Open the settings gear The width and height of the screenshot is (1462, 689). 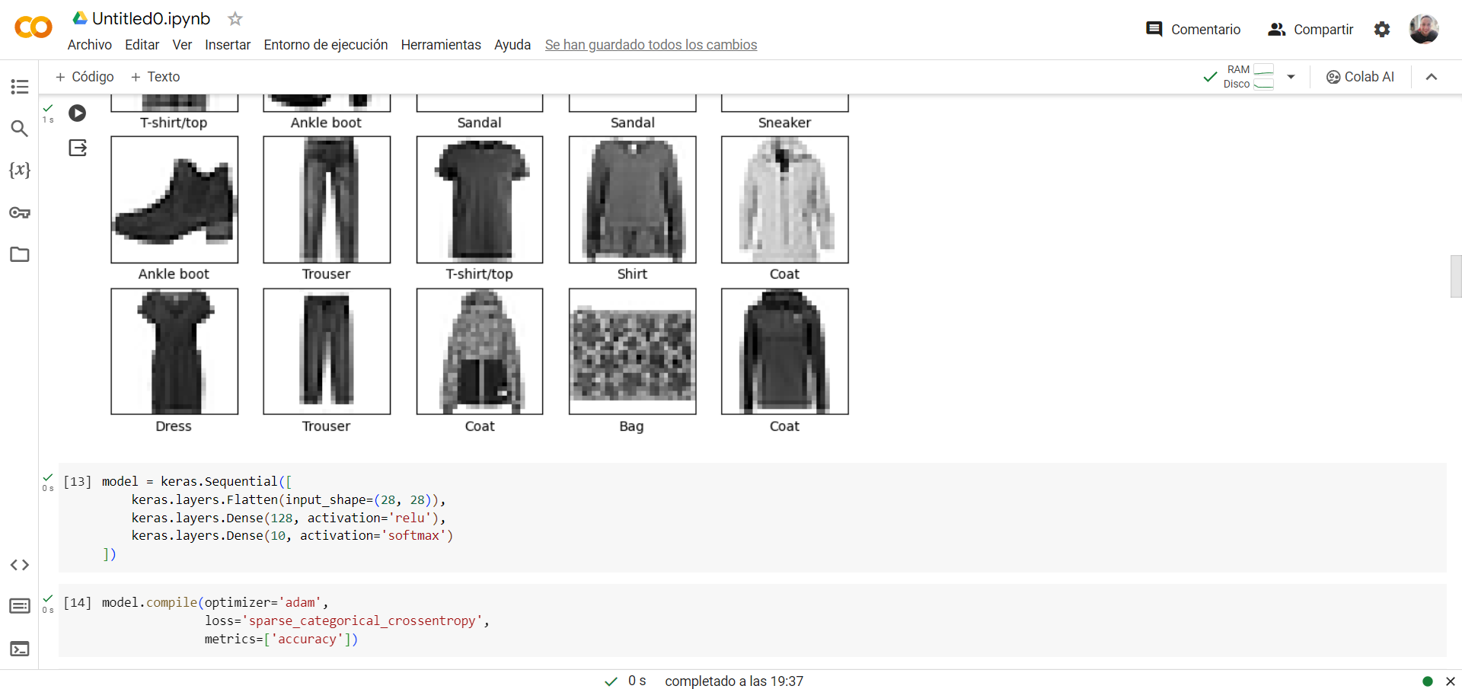tap(1382, 30)
